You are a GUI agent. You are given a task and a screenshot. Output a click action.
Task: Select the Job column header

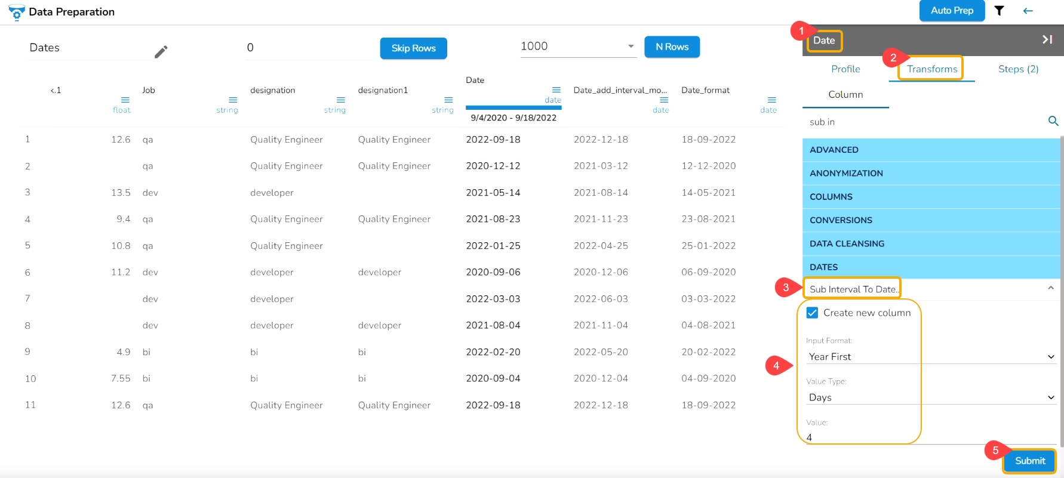[149, 90]
